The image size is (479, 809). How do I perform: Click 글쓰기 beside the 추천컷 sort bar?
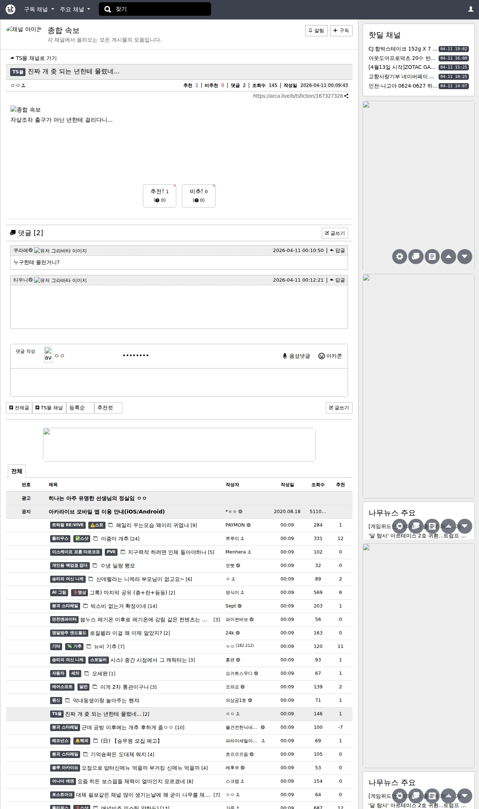click(x=339, y=408)
